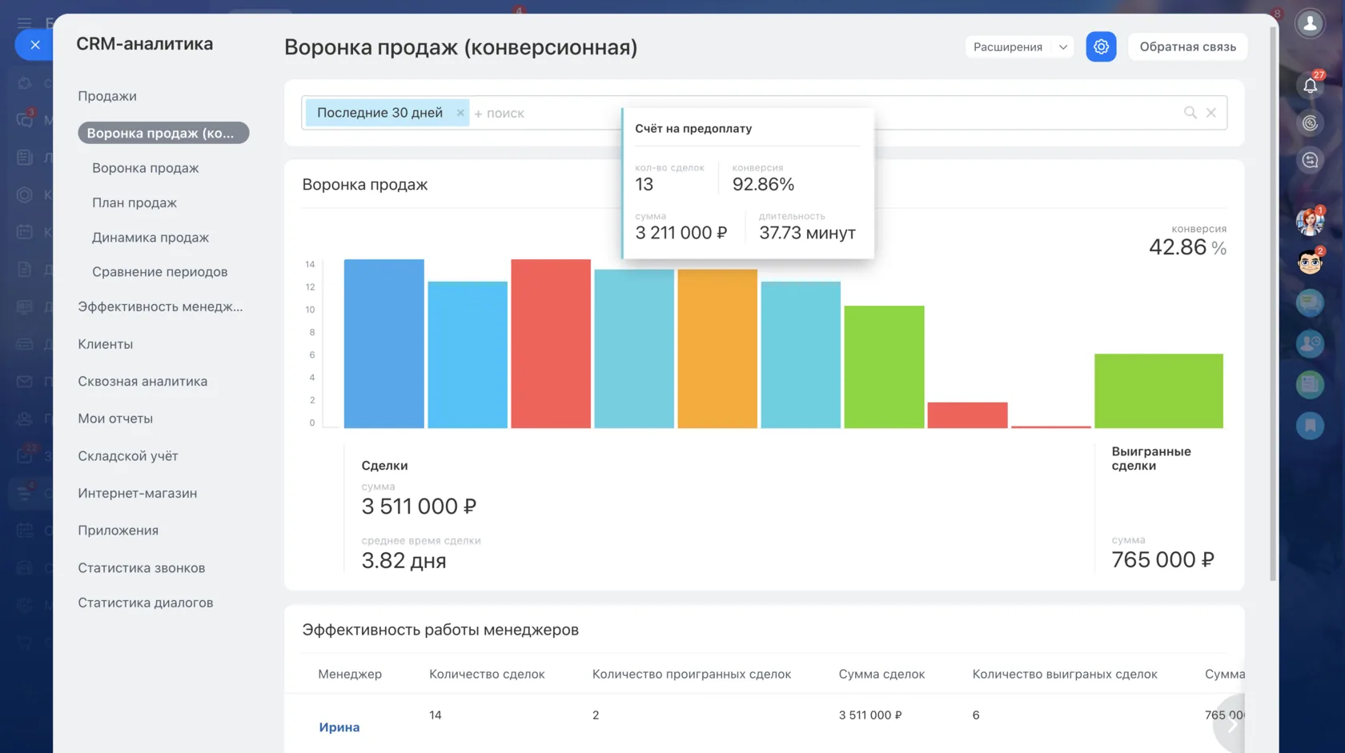This screenshot has height=753, width=1345.
Task: Click the first blue funnel bar
Action: [x=384, y=343]
